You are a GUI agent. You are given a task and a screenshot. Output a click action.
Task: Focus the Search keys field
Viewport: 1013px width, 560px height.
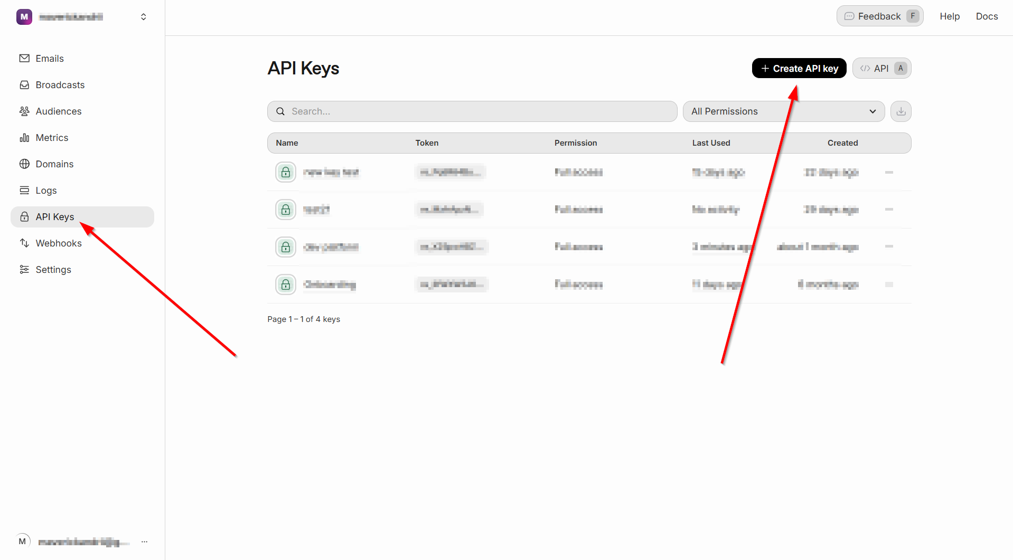point(472,111)
